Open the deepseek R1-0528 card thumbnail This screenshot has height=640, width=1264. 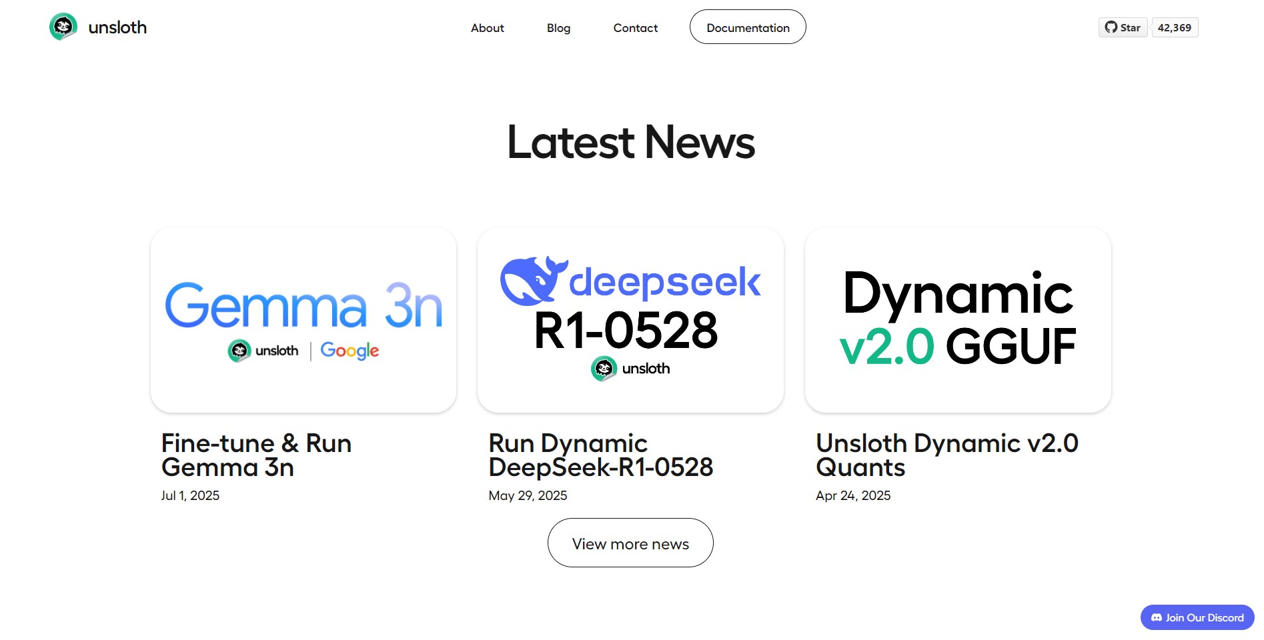630,320
